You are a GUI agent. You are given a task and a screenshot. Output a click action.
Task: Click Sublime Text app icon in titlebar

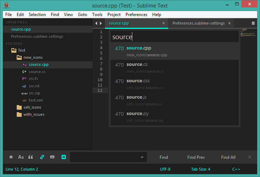[6, 5]
